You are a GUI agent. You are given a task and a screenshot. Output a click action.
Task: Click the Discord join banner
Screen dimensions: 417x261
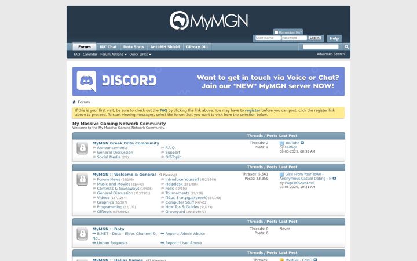pos(209,82)
